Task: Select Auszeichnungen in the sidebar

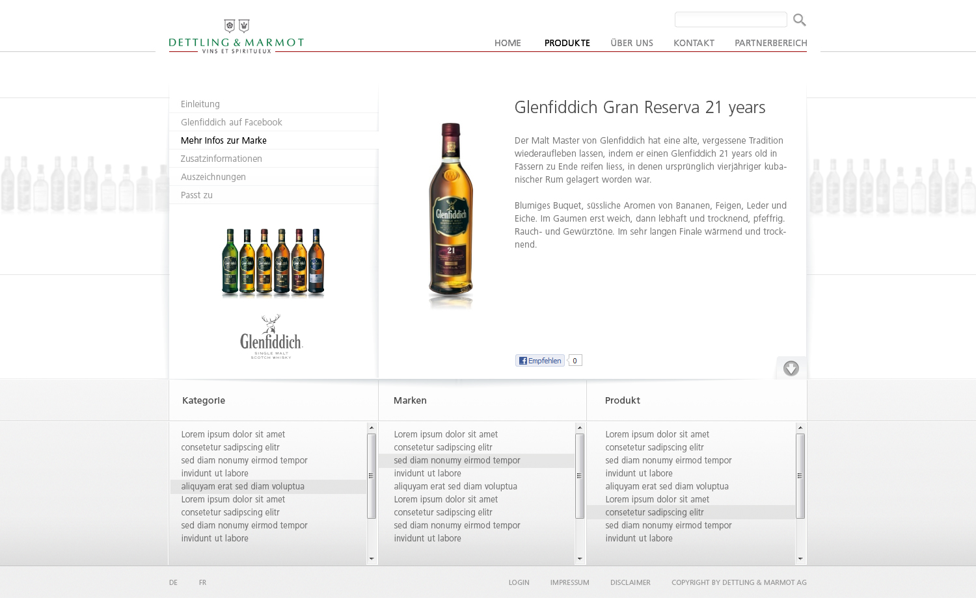Action: pyautogui.click(x=213, y=177)
